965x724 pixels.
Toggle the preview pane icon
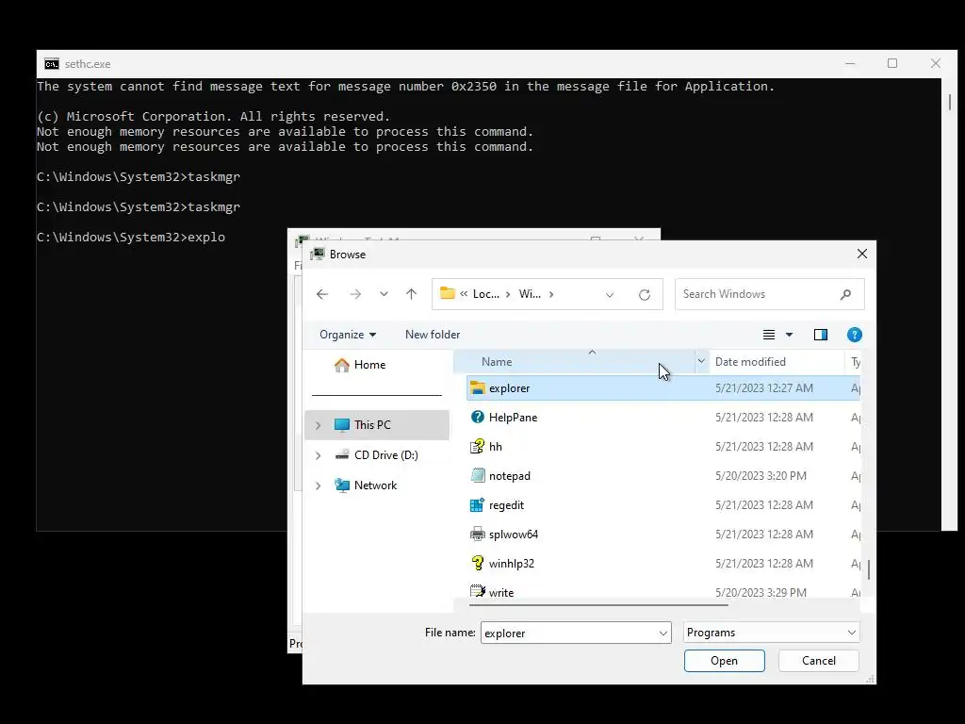click(821, 335)
